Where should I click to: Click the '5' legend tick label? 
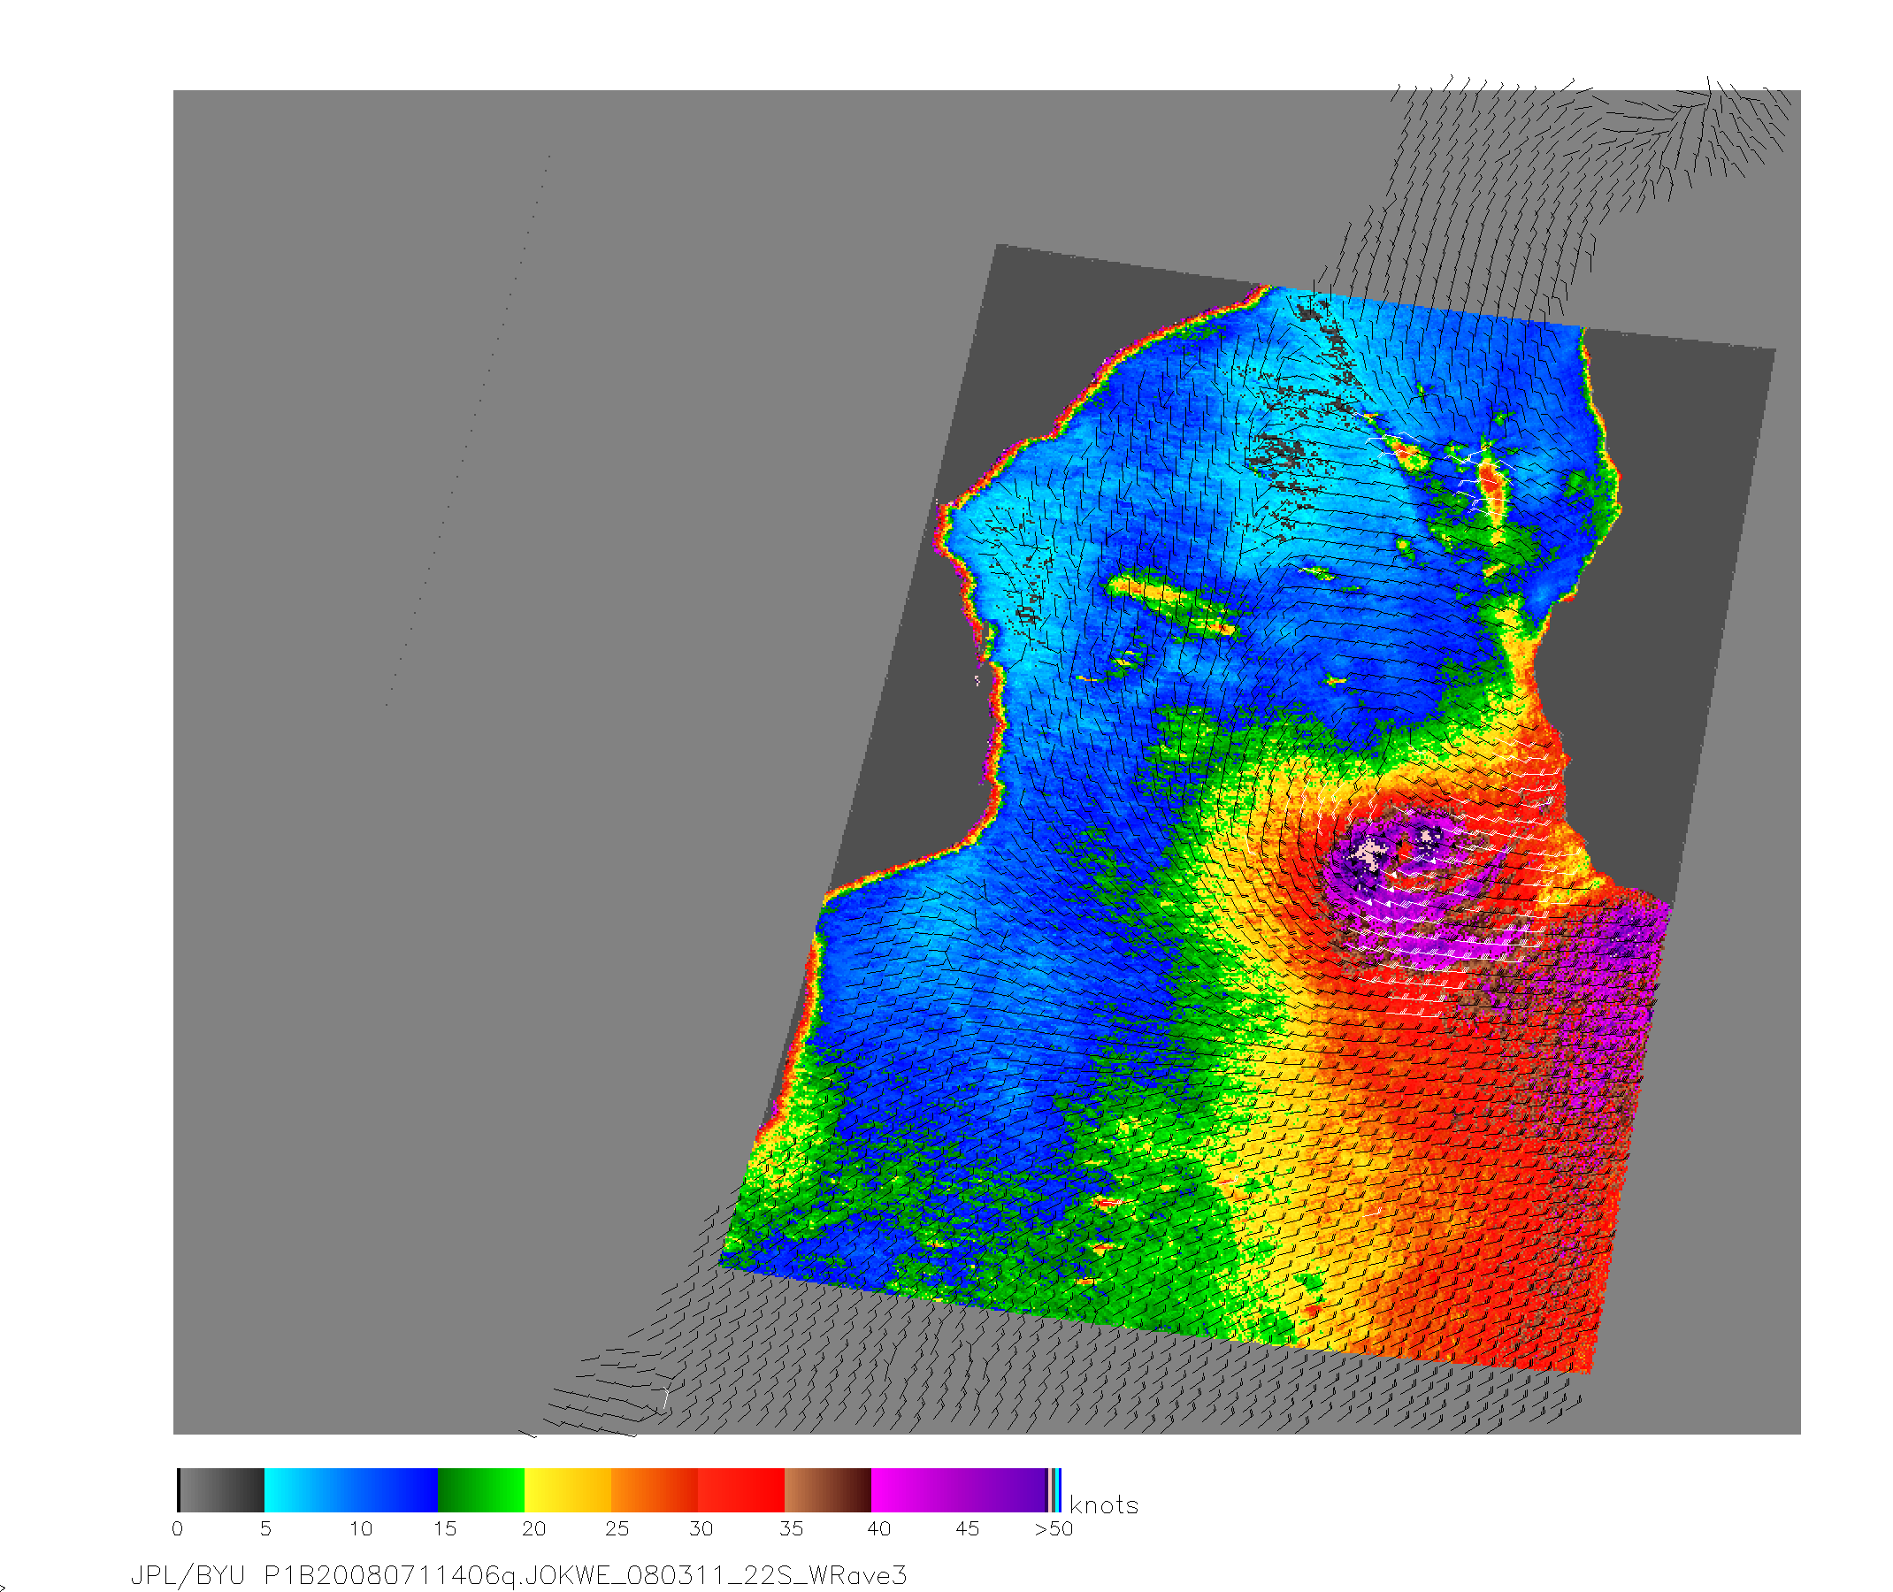[x=265, y=1529]
